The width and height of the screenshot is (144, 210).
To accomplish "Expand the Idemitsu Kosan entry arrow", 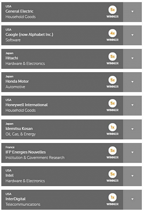I will pyautogui.click(x=132, y=129).
